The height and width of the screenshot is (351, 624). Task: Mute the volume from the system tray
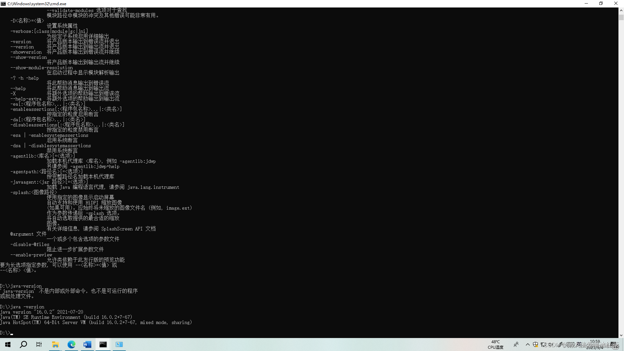551,345
